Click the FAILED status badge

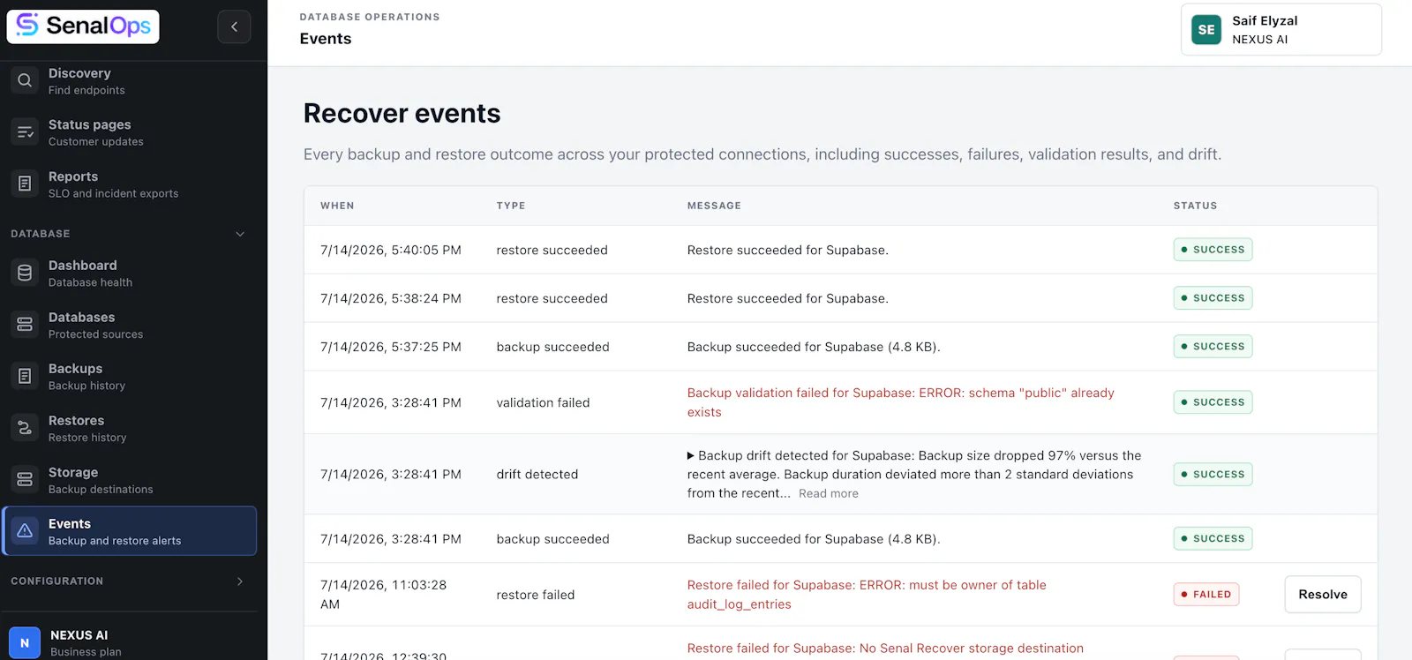(x=1205, y=595)
